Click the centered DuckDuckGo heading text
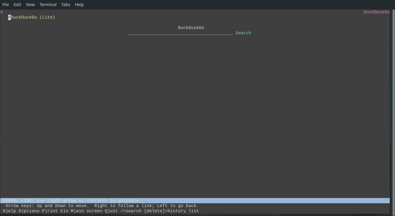Screen dimensions: 395x216 [191, 28]
